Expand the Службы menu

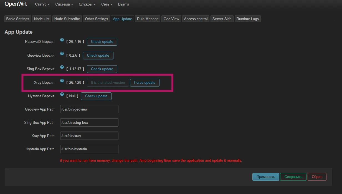pyautogui.click(x=87, y=4)
